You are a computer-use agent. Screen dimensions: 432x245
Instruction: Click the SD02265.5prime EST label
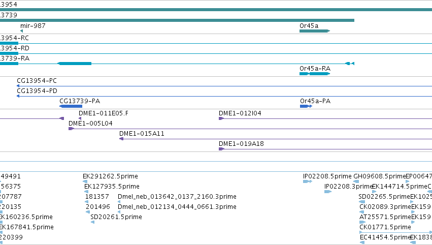click(384, 197)
